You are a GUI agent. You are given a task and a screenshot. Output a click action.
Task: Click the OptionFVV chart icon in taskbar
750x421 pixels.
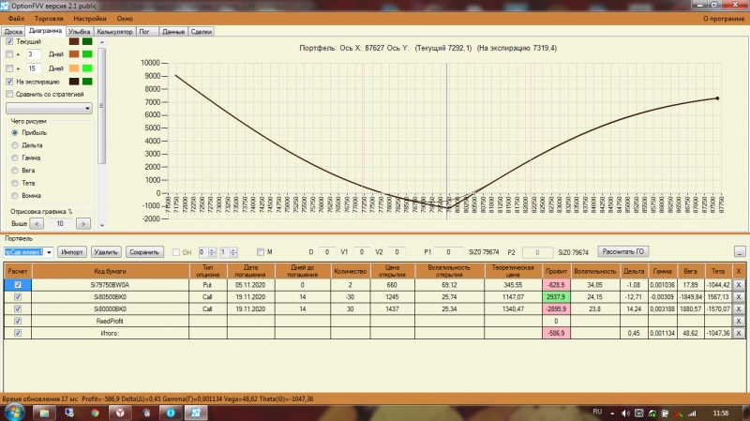[x=196, y=413]
